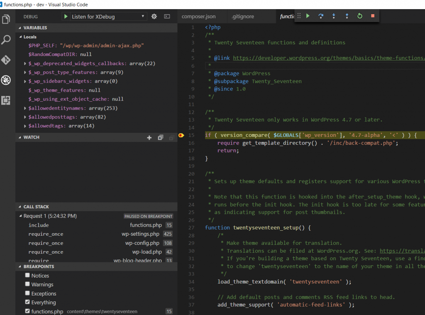Stop debugging with the red square icon
The image size is (425, 315).
pyautogui.click(x=372, y=15)
